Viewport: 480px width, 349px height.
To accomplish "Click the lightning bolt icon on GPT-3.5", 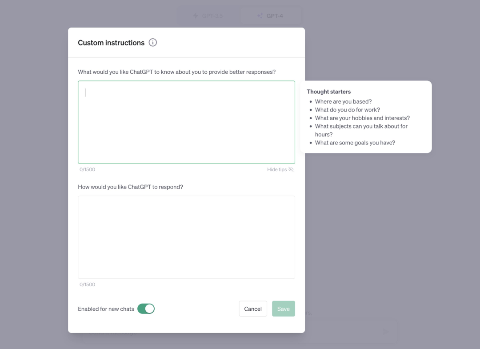I will click(196, 16).
